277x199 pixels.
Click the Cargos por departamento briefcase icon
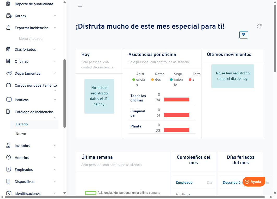point(8,85)
